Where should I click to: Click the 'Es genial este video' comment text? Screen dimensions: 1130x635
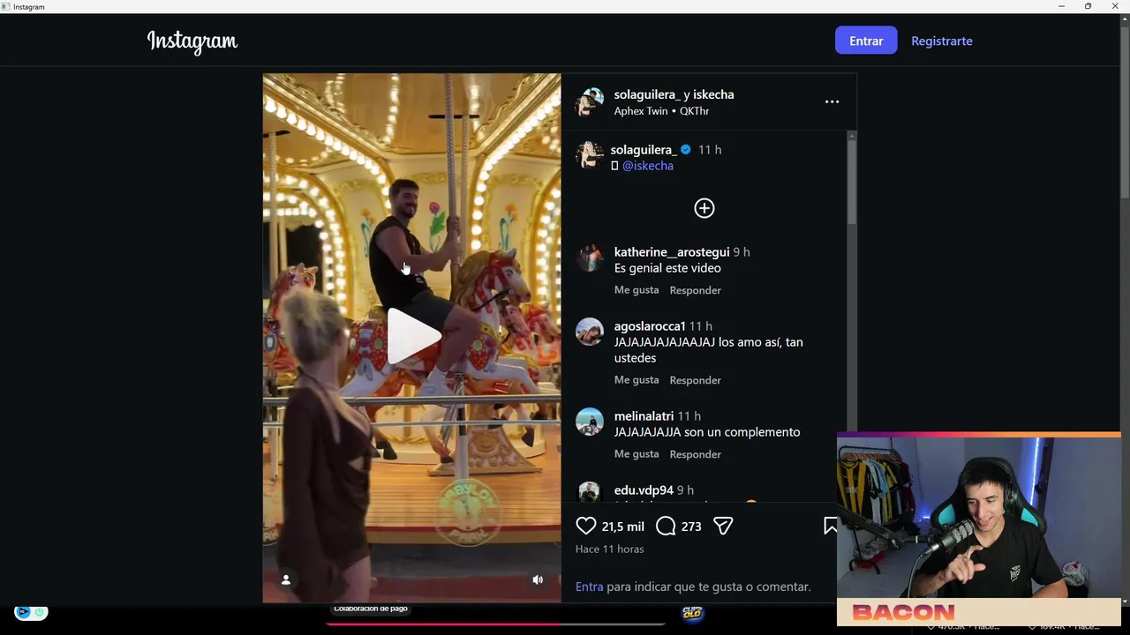(667, 268)
